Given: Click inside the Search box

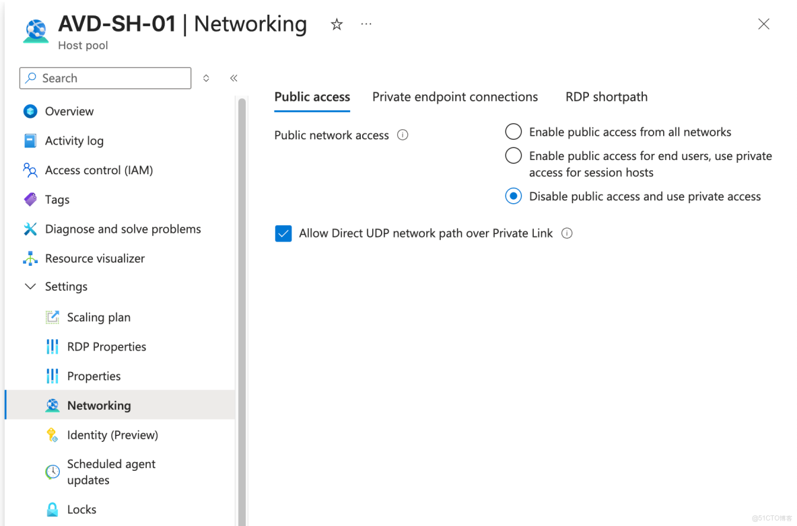Looking at the screenshot, I should coord(105,78).
